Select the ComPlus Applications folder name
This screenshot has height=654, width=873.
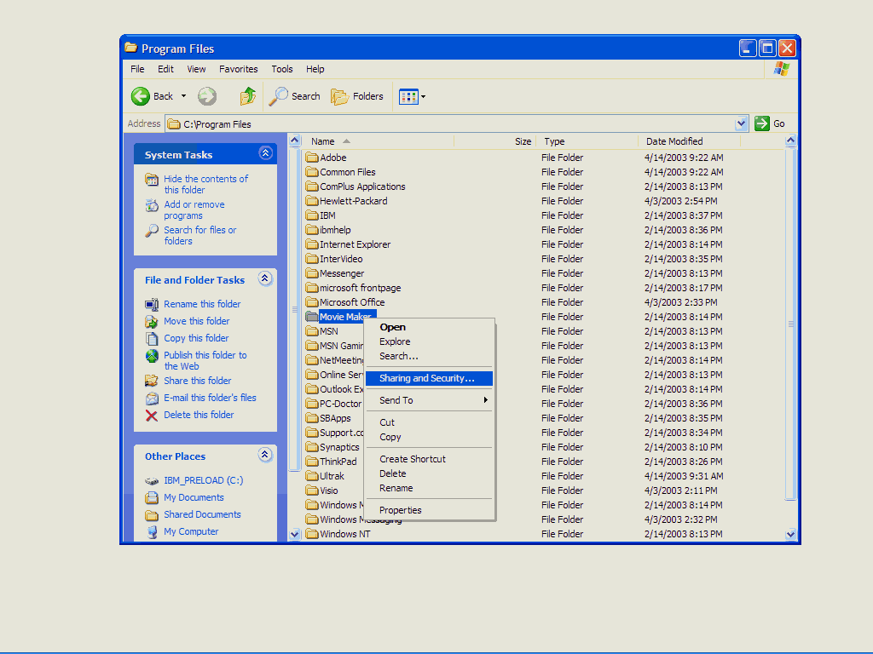tap(362, 186)
